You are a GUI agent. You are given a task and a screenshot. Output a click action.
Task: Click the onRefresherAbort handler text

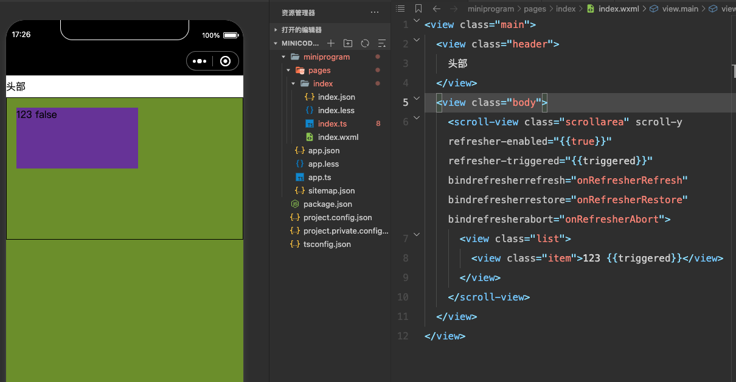click(612, 219)
